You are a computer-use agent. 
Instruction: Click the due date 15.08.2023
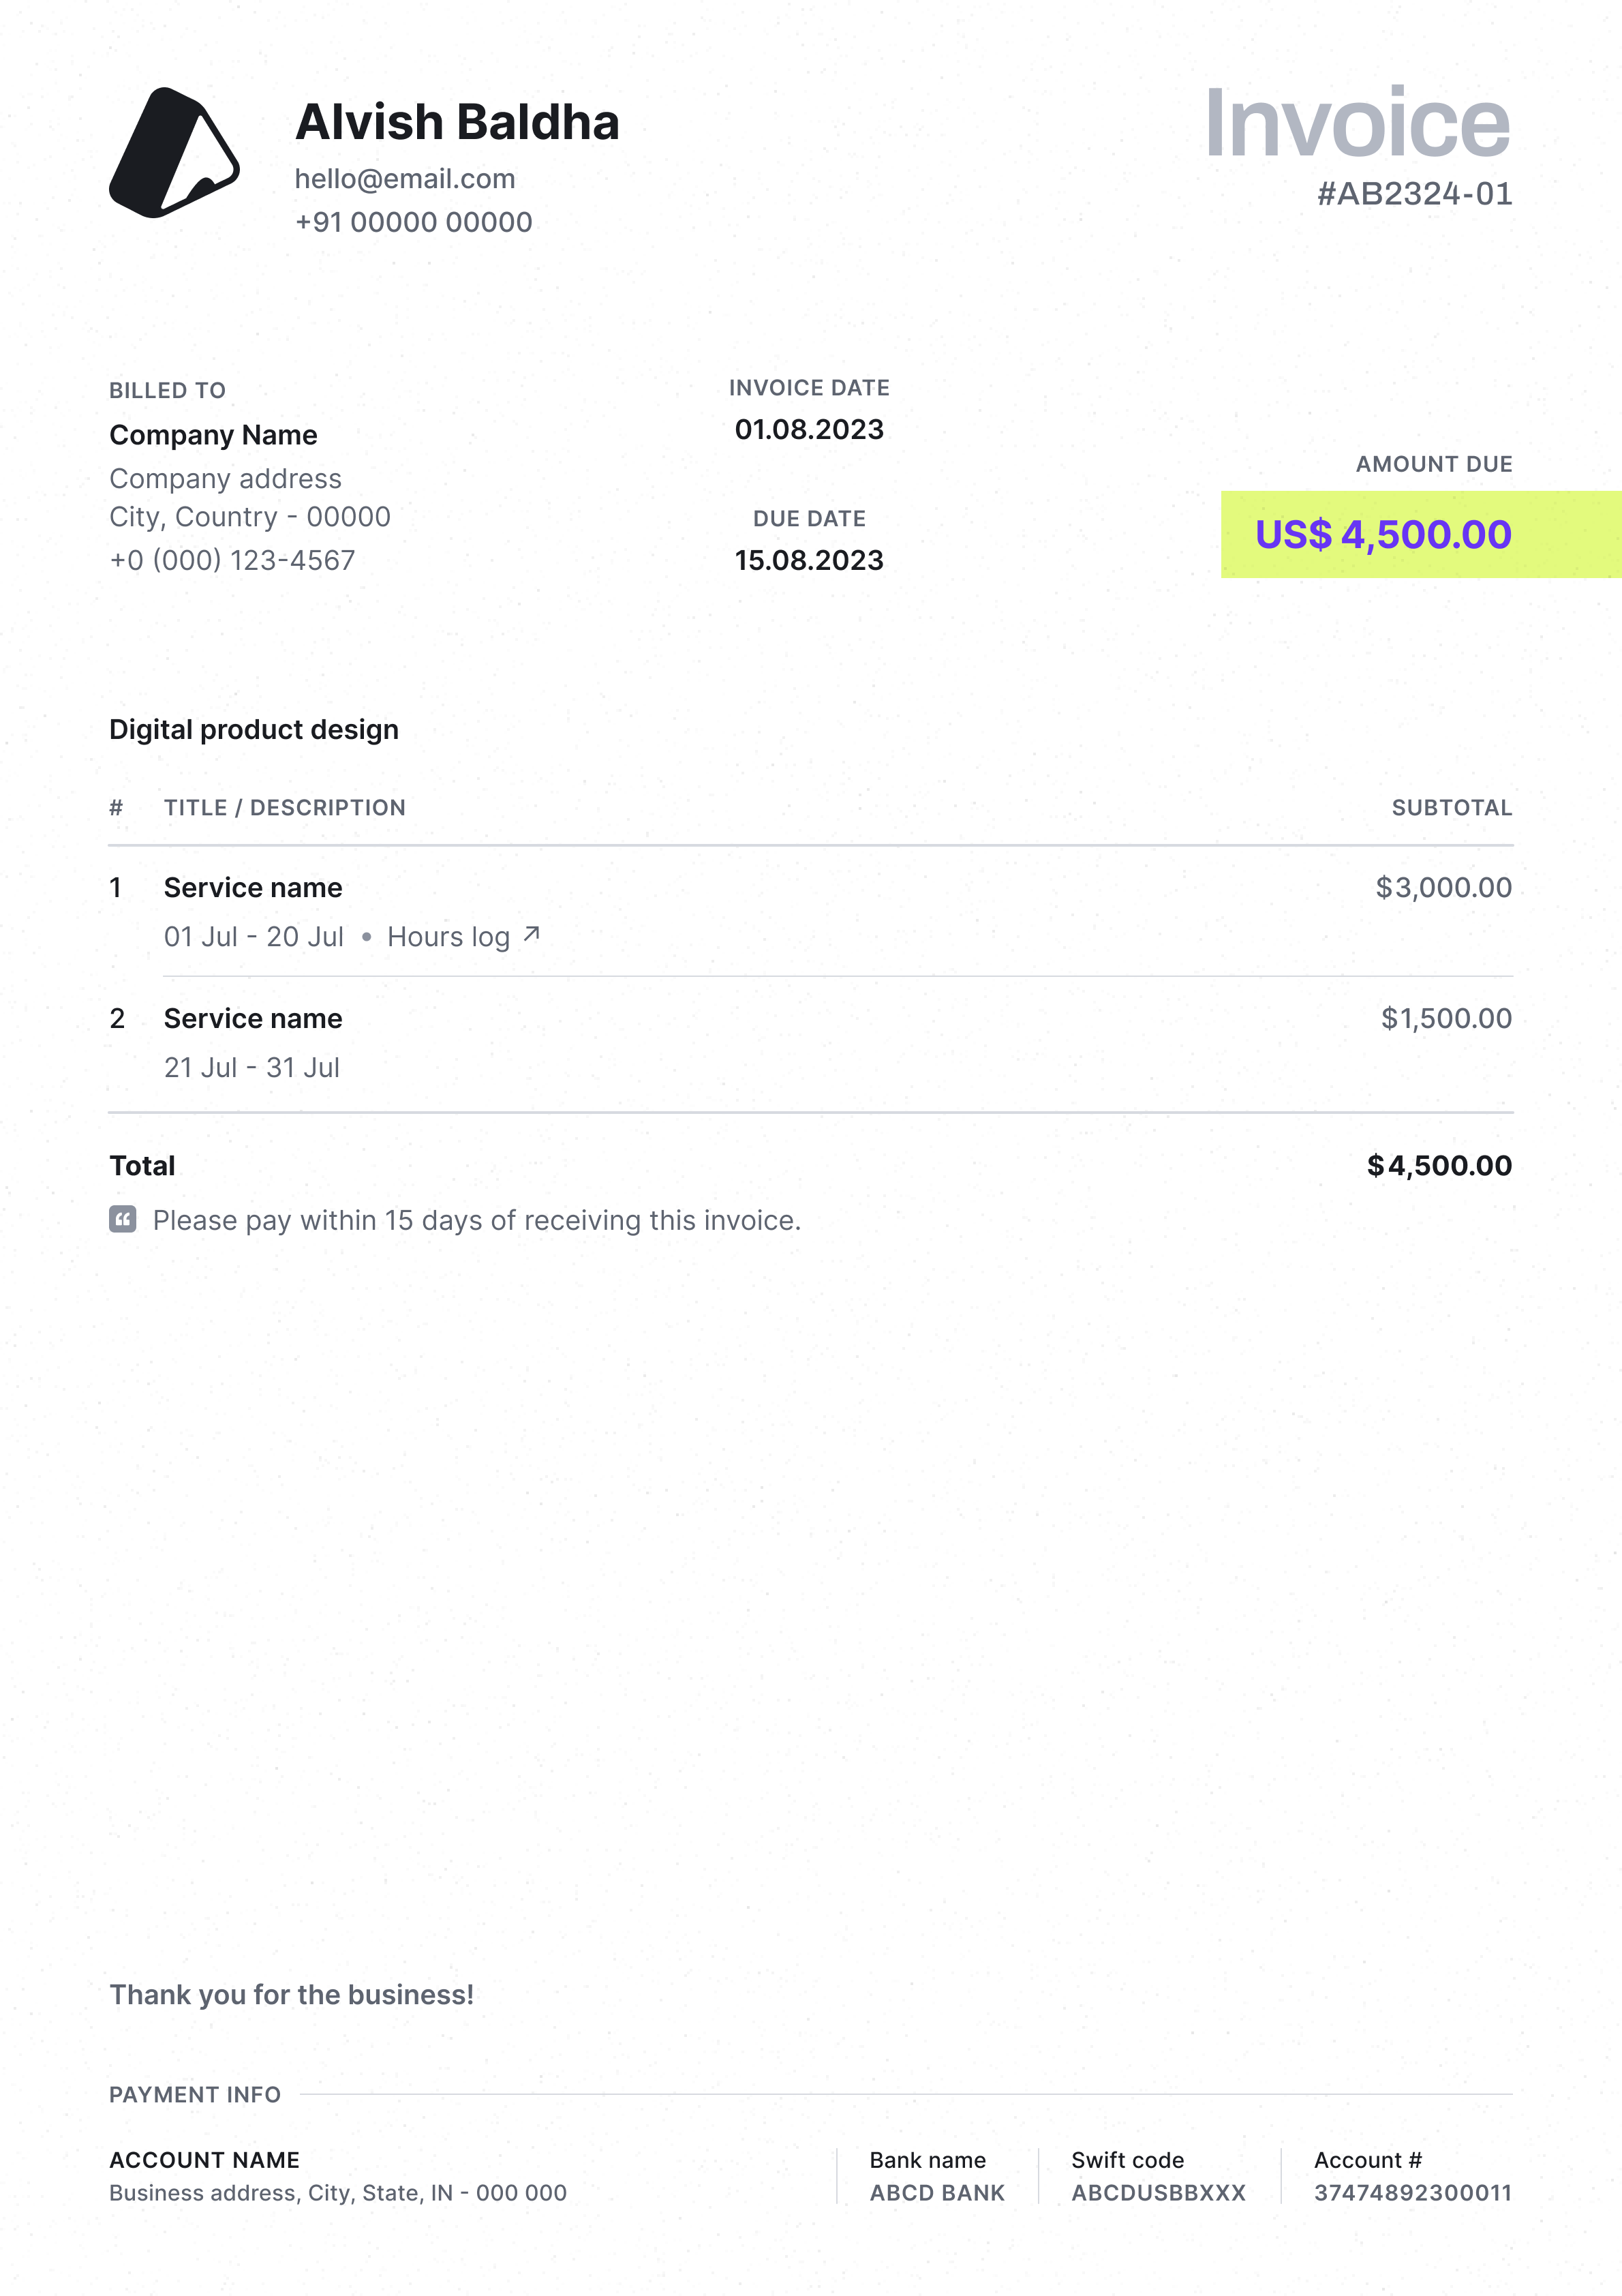[x=809, y=561]
